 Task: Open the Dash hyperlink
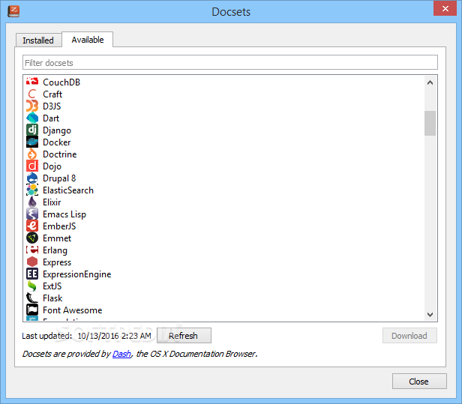tap(121, 354)
